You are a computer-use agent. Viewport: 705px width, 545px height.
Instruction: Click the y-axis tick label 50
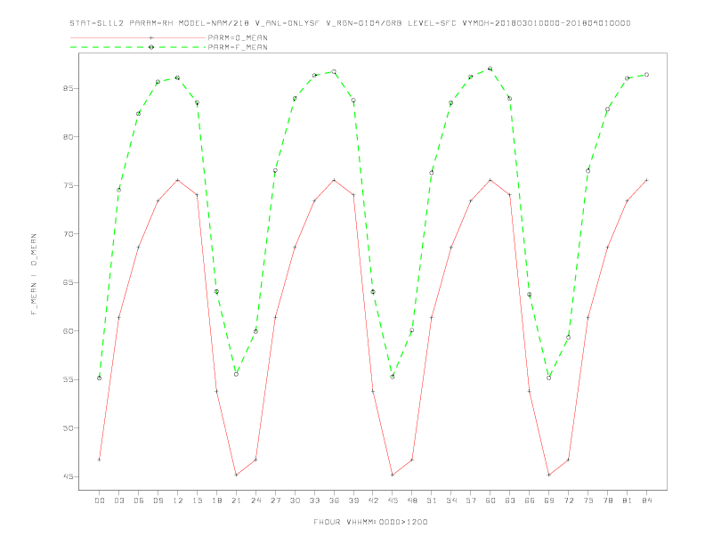click(68, 428)
